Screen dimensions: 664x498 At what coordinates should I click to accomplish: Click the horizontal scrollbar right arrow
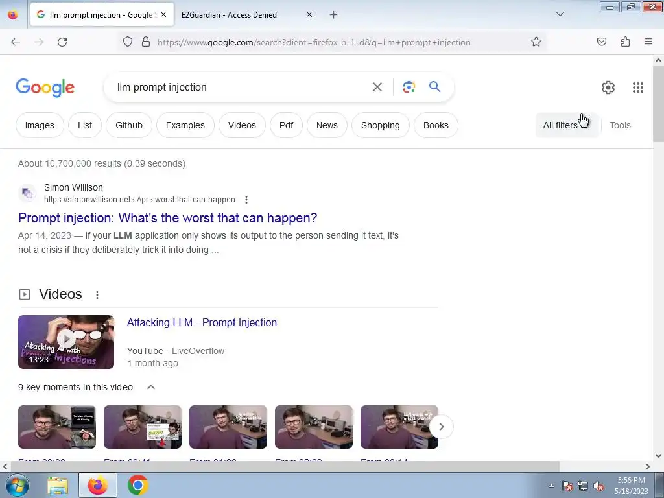[648, 467]
